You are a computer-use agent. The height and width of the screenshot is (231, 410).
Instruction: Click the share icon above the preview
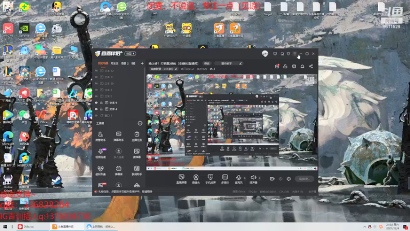311,66
